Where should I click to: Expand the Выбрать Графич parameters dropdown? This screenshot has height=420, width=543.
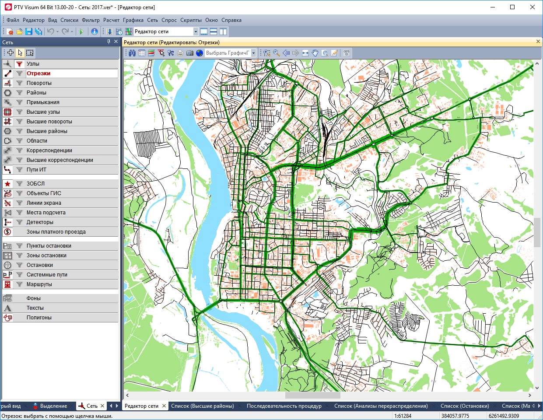[x=253, y=53]
